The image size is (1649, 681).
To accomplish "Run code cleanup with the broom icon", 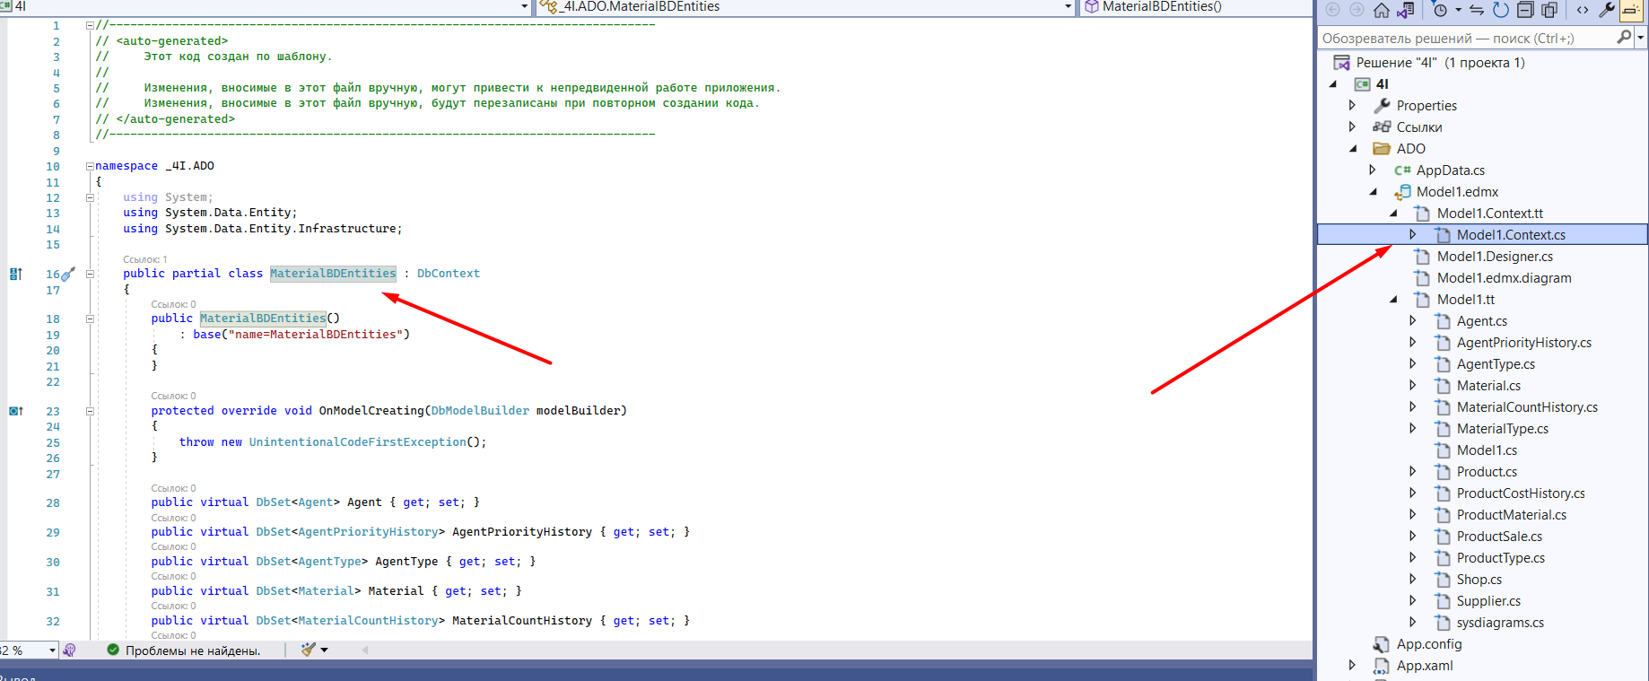I will [309, 650].
